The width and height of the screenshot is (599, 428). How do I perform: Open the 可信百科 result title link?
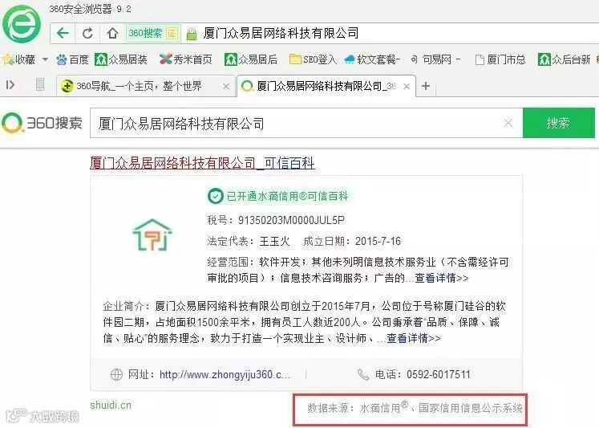tap(202, 163)
